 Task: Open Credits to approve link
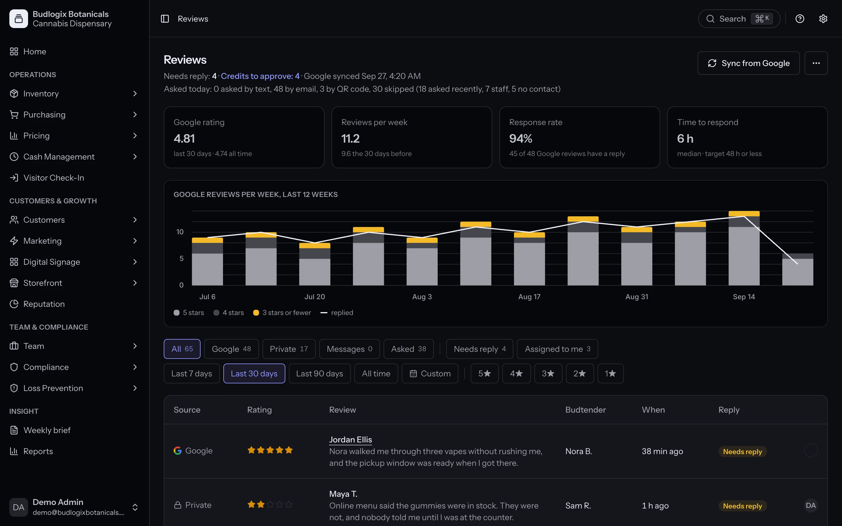[x=260, y=76]
